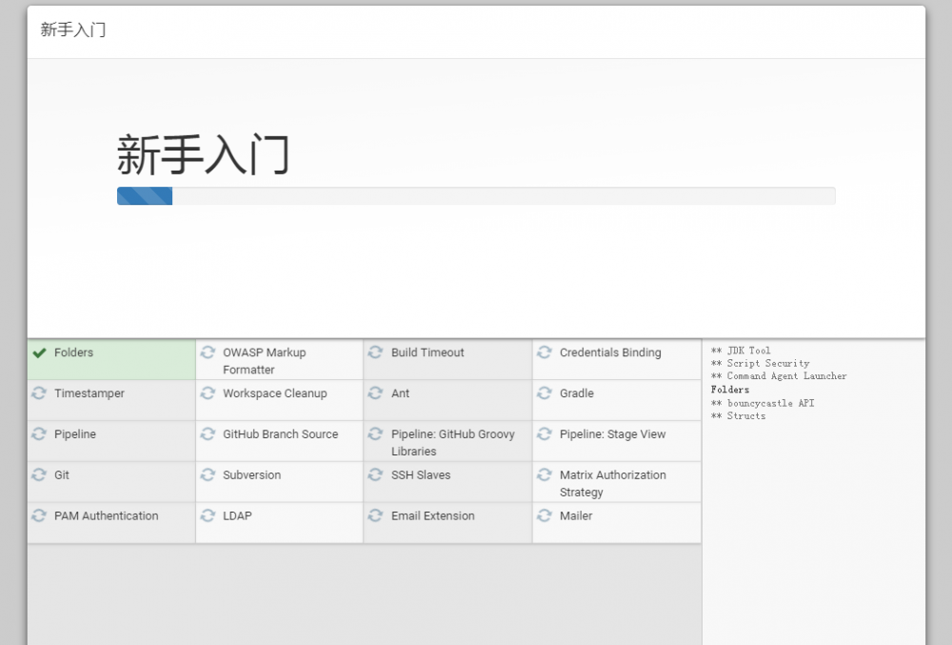Click the spinner beside GitHub Branch Source
Viewport: 952px width, 645px height.
pyautogui.click(x=207, y=434)
